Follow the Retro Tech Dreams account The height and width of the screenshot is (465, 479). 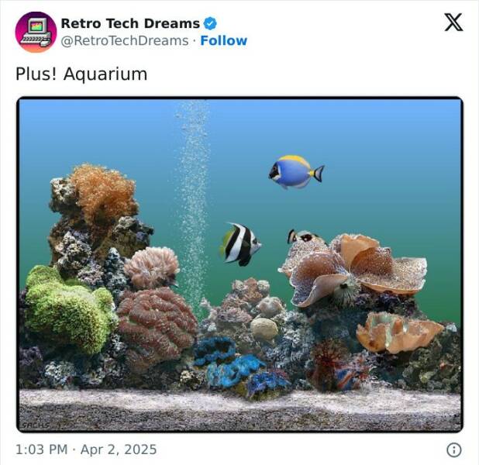click(224, 40)
